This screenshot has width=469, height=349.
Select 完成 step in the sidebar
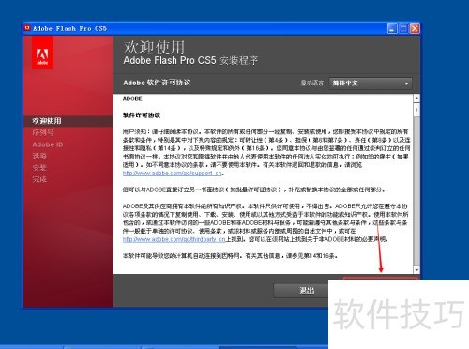click(x=39, y=179)
